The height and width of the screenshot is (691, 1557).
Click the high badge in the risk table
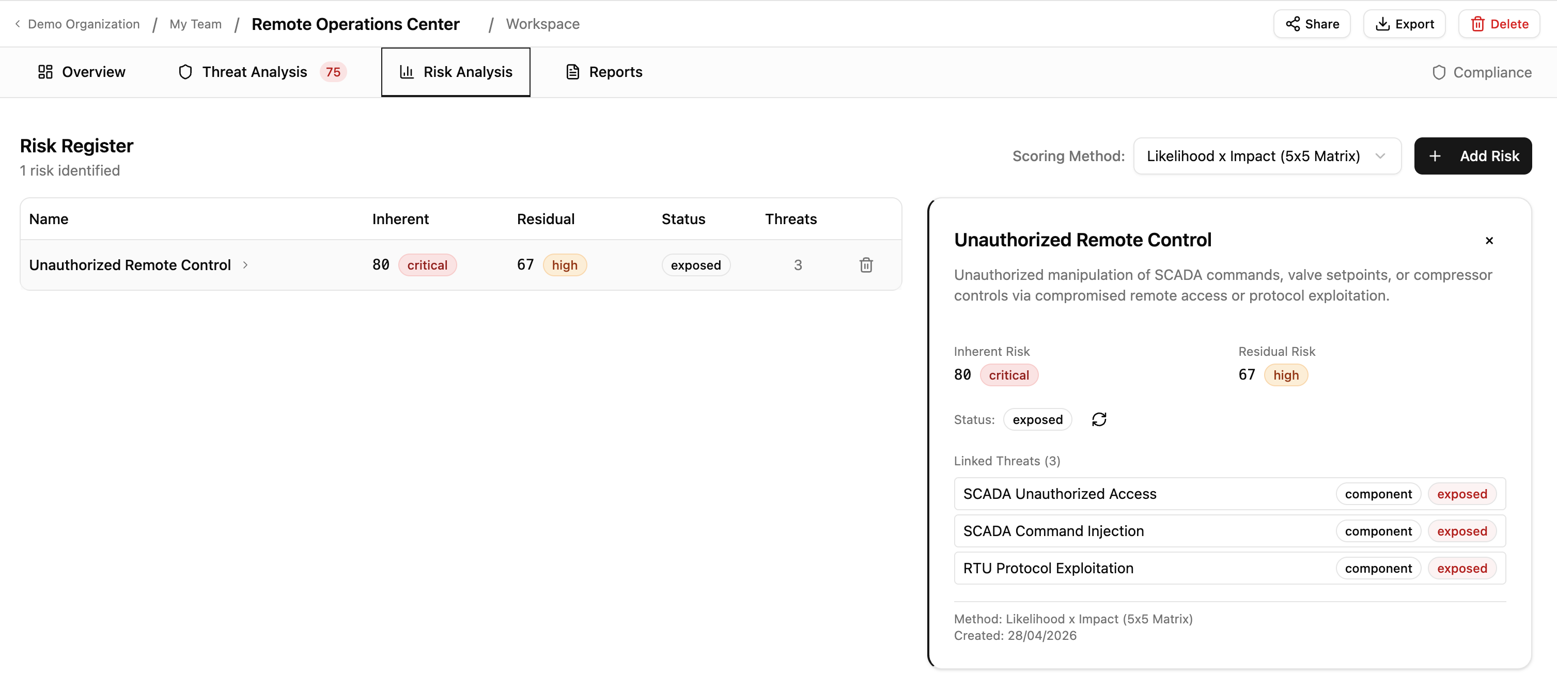coord(565,264)
